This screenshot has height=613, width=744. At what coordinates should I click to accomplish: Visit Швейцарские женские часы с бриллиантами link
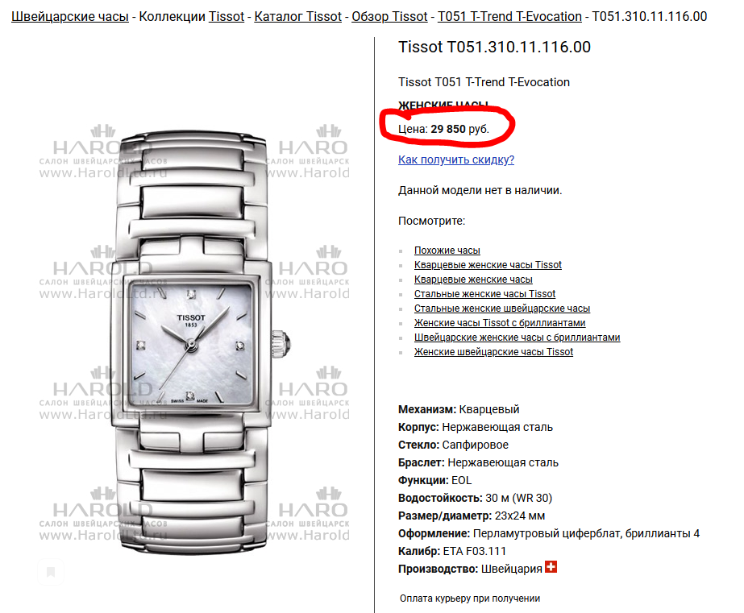click(517, 338)
